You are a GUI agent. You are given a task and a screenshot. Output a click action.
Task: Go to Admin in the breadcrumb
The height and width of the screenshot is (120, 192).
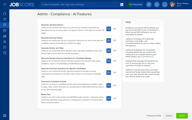click(42, 14)
